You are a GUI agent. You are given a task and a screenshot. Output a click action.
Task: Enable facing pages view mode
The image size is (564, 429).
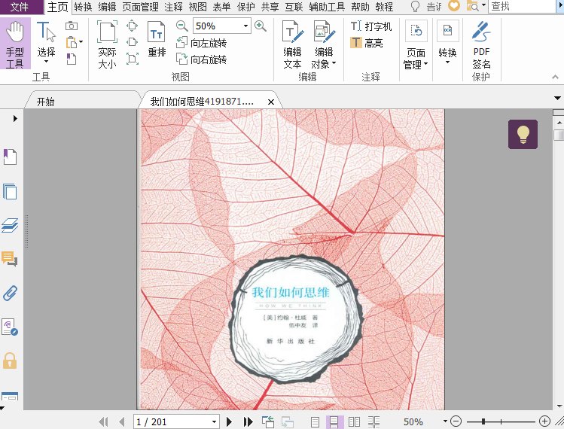tap(354, 421)
